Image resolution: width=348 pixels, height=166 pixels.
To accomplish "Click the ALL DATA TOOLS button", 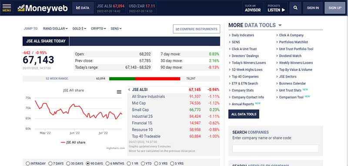I will [244, 114].
